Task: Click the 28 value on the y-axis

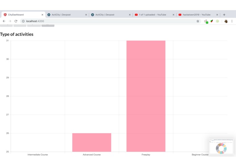Action: 7,96
